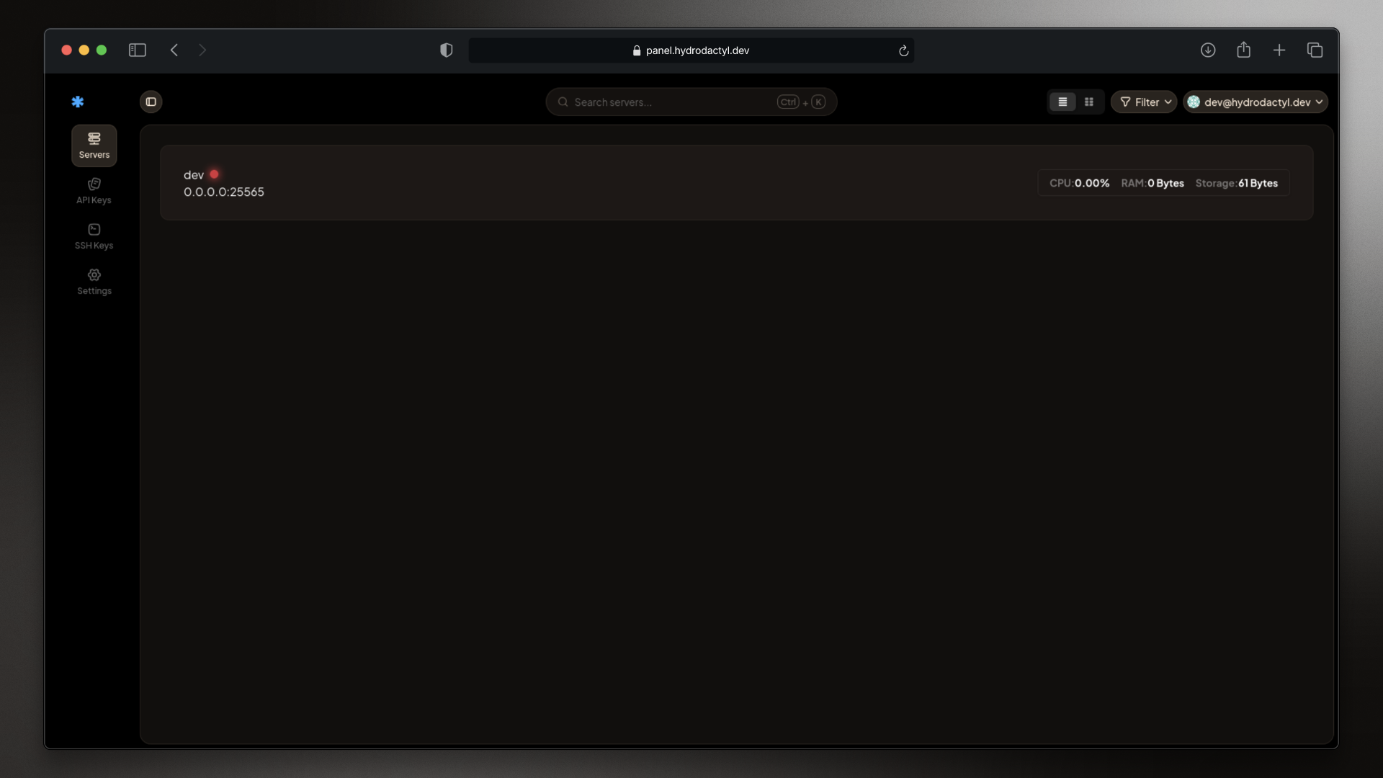Image resolution: width=1383 pixels, height=778 pixels.
Task: Click the blue Hydrodactyl asterisk logo
Action: click(78, 102)
